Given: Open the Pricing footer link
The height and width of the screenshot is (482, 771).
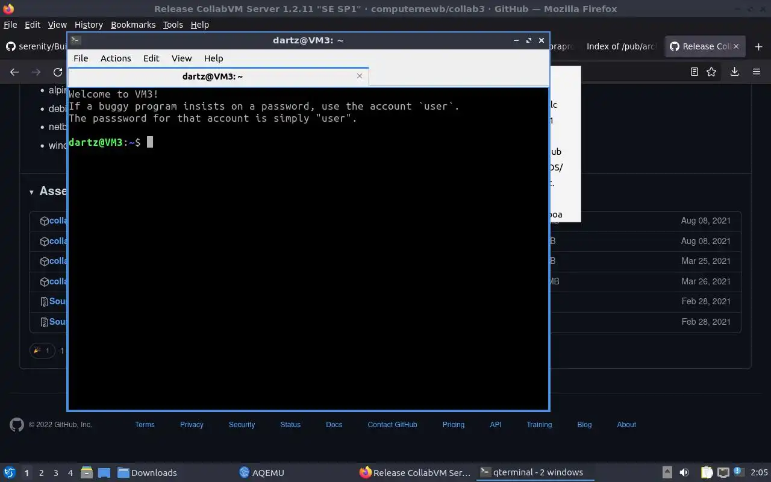Looking at the screenshot, I should pyautogui.click(x=454, y=425).
